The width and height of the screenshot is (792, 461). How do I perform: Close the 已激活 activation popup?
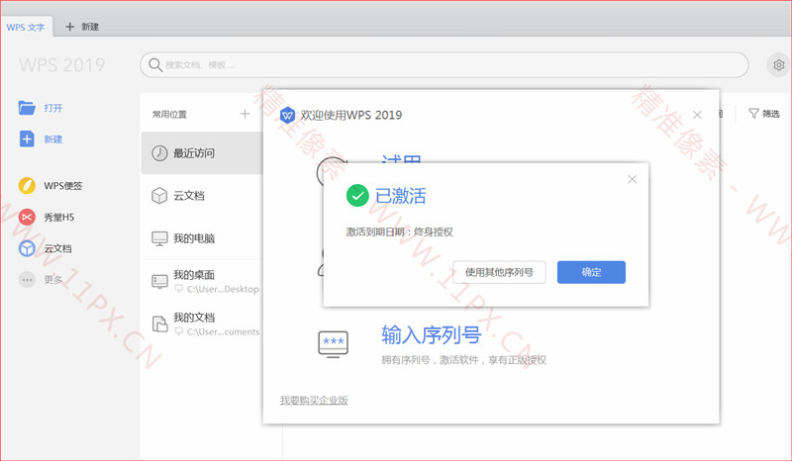pyautogui.click(x=632, y=179)
